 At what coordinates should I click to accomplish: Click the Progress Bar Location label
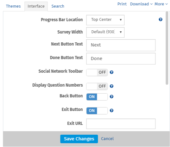(62, 20)
